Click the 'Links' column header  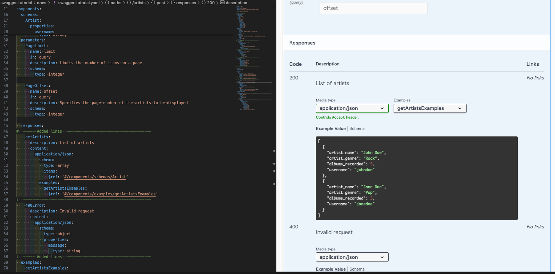[533, 64]
